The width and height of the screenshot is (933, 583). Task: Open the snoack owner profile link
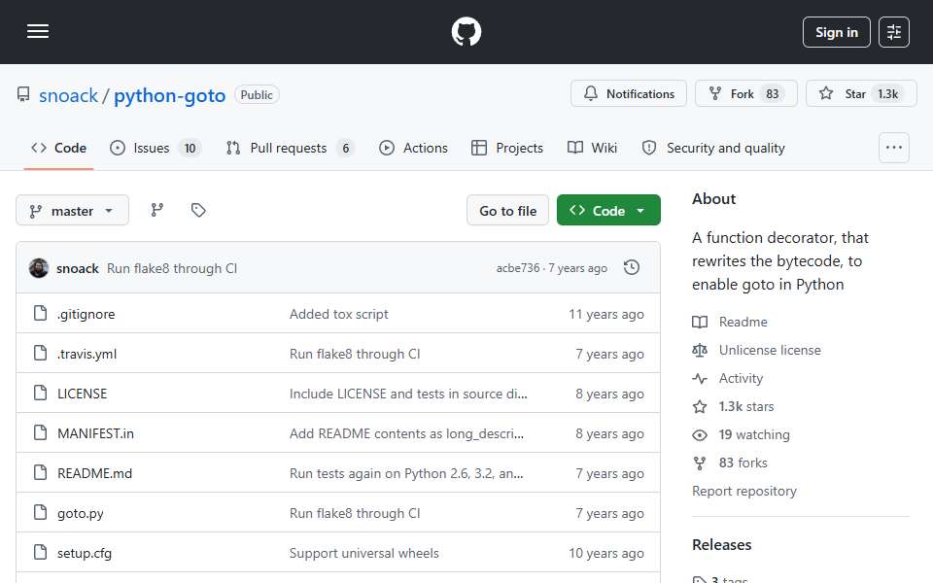68,95
